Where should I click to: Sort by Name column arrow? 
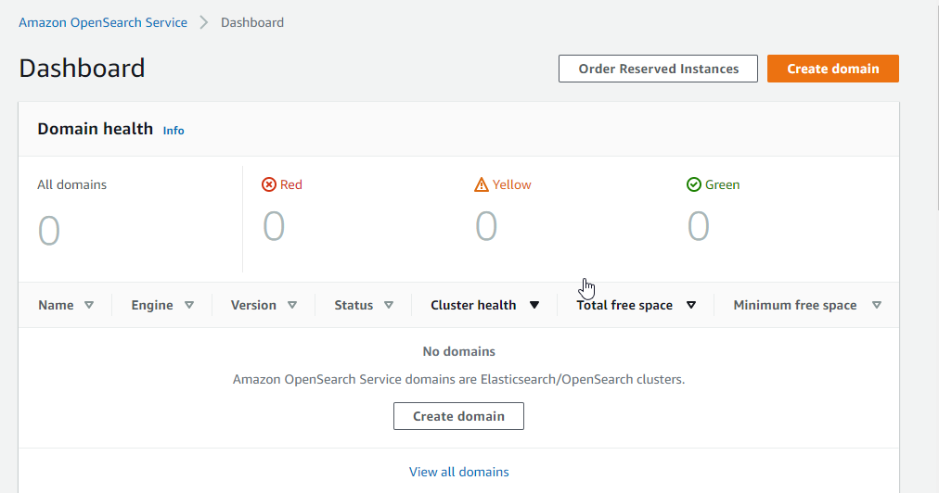(89, 305)
